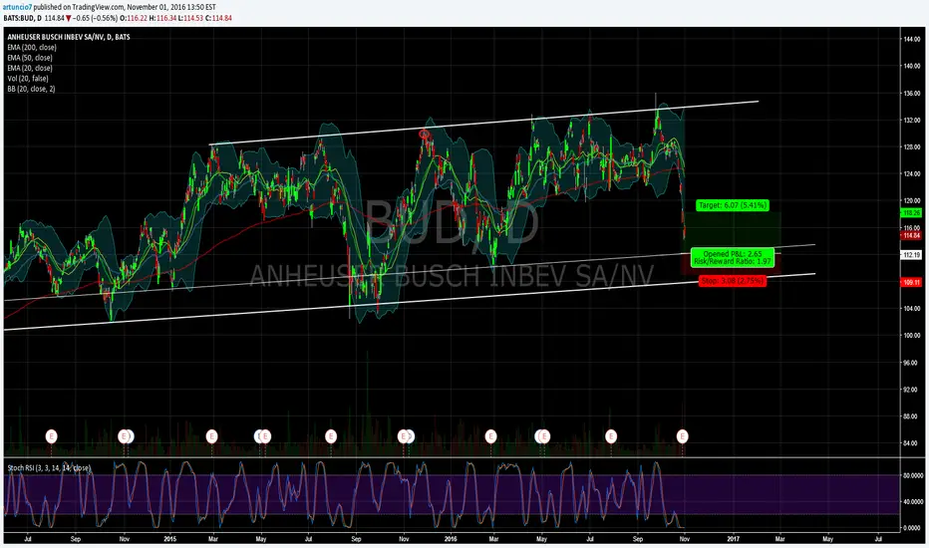Click the green Target: 6.07 (5.41%) label

[x=733, y=205]
